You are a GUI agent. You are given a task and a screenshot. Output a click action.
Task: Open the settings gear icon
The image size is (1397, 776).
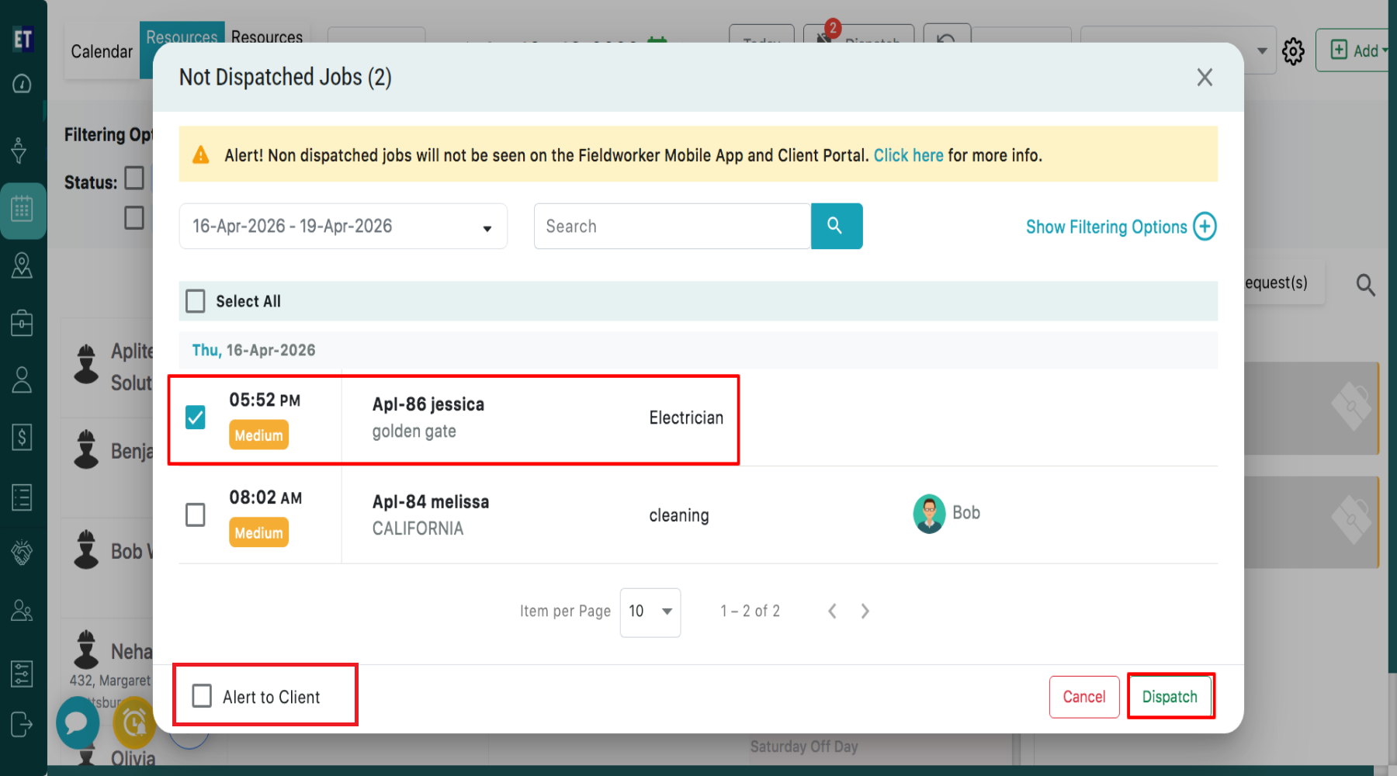coord(1293,52)
